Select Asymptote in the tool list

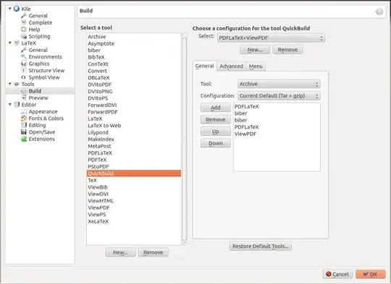(134, 43)
